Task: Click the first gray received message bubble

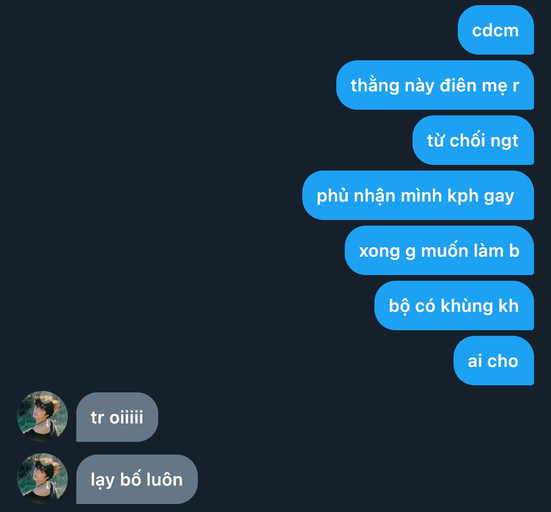Action: (x=117, y=417)
